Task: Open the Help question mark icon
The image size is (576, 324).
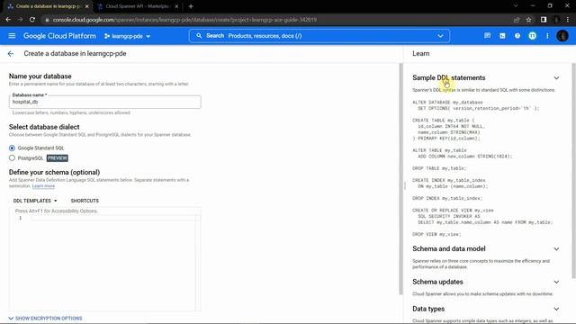Action: (517, 36)
